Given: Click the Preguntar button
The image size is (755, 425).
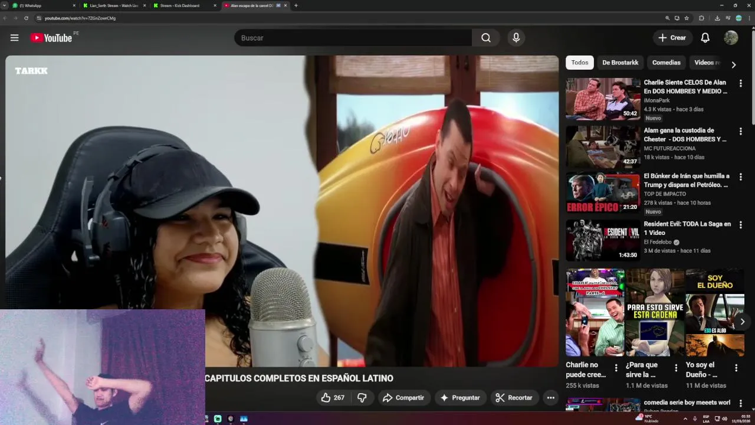Looking at the screenshot, I should (x=461, y=398).
